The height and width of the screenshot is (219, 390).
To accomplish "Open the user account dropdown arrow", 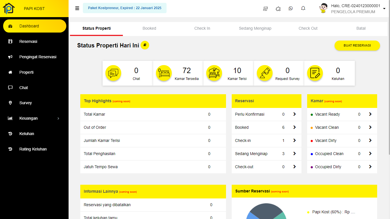I will point(384,9).
